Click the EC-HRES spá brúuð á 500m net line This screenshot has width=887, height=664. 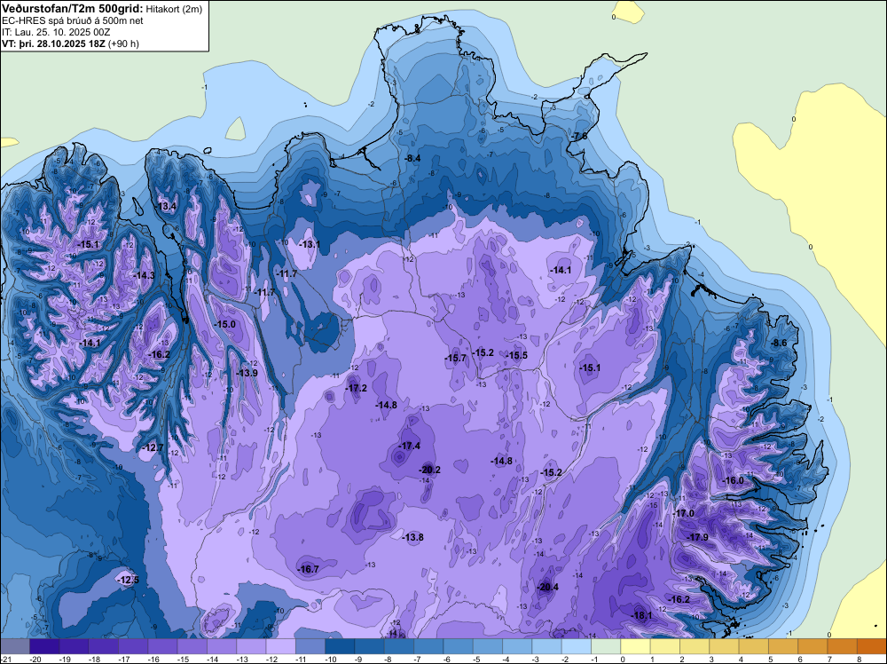[73, 21]
